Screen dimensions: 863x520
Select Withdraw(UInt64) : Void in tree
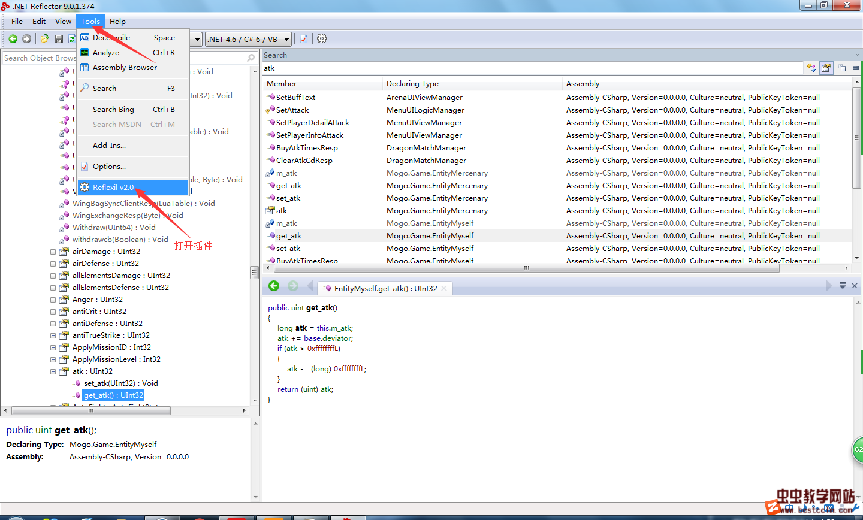114,228
